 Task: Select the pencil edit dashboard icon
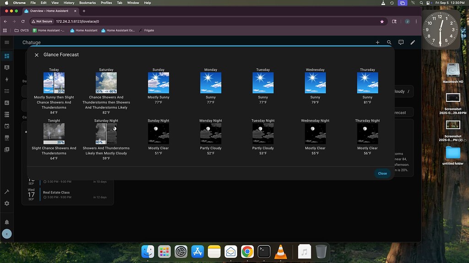(x=413, y=42)
